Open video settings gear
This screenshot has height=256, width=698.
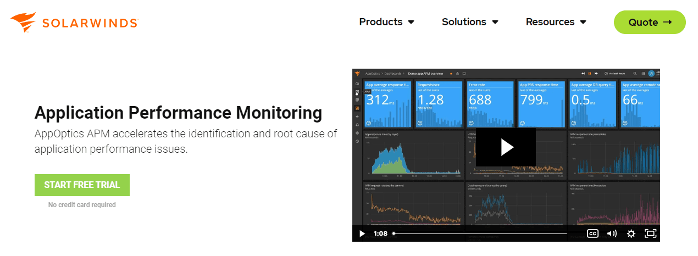coord(631,233)
